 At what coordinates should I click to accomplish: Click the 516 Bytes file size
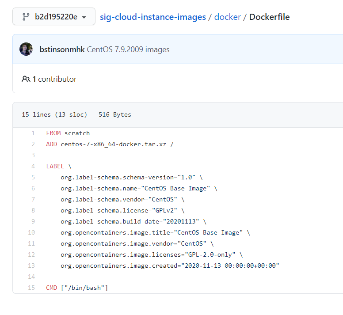[115, 114]
